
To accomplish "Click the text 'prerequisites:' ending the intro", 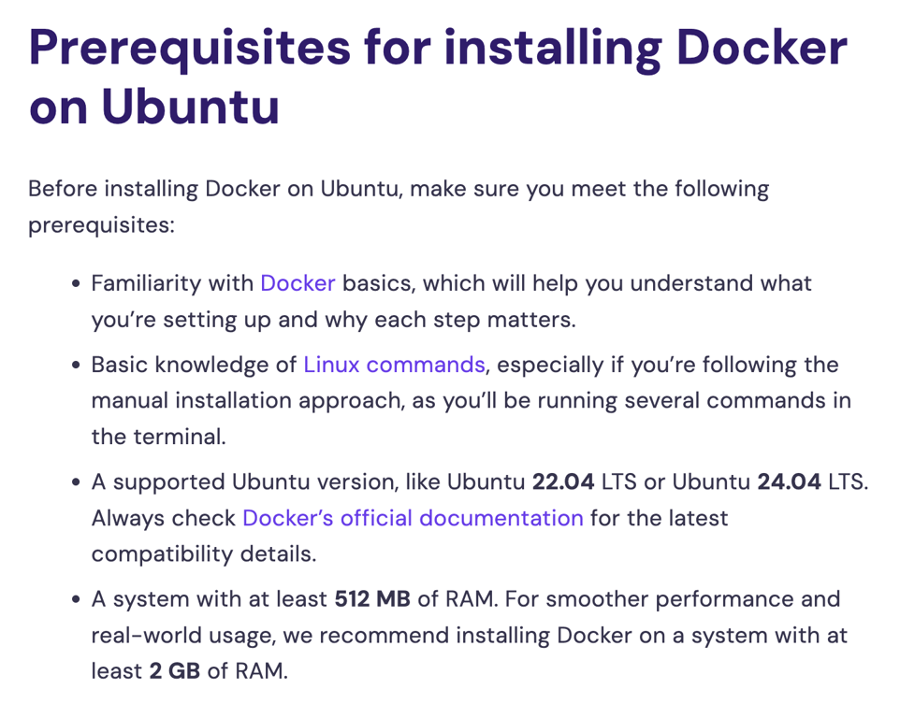I will pyautogui.click(x=101, y=225).
